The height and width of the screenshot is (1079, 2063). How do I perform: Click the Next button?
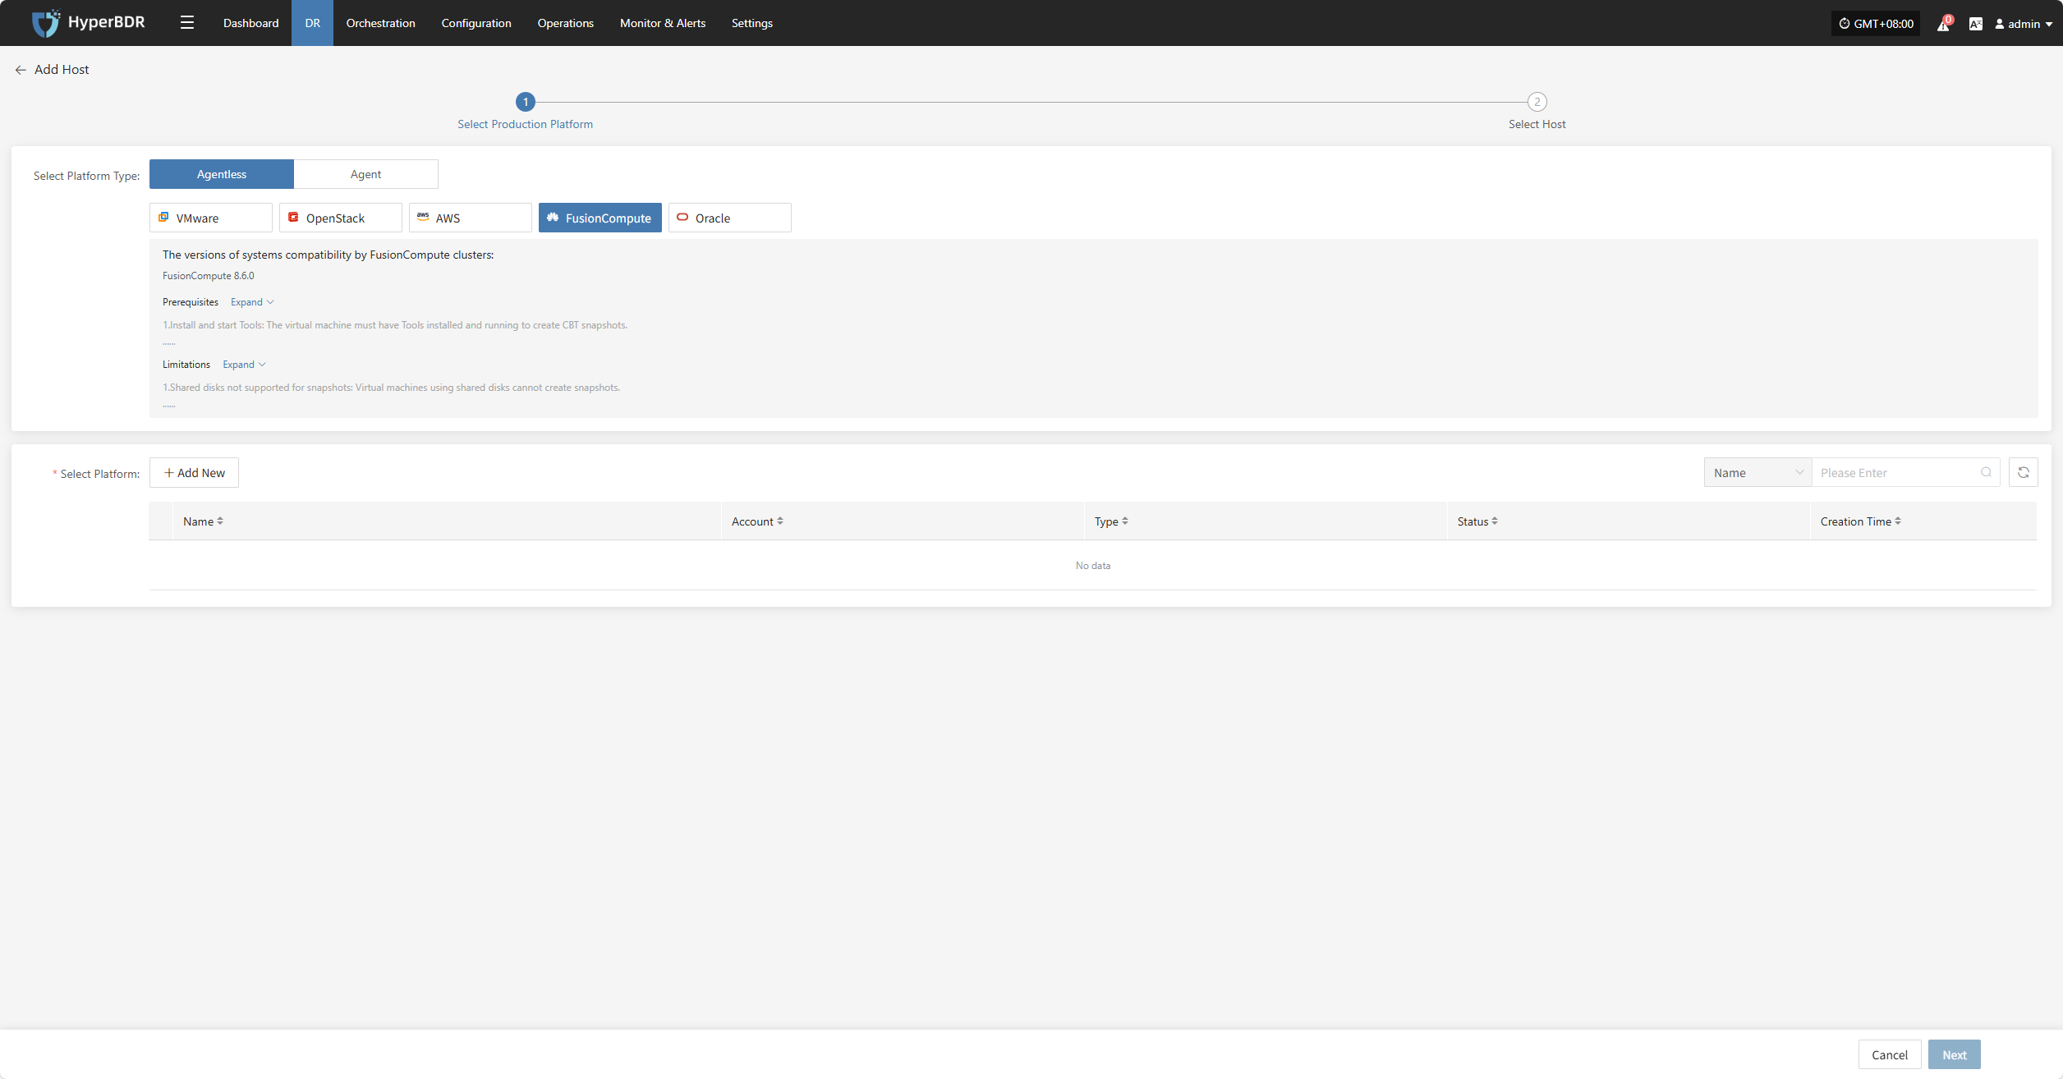[1955, 1054]
